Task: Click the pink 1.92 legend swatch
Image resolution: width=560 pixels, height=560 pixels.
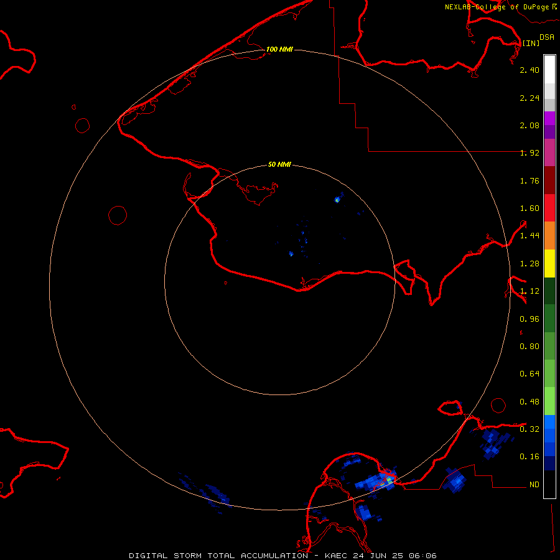Action: tap(549, 152)
